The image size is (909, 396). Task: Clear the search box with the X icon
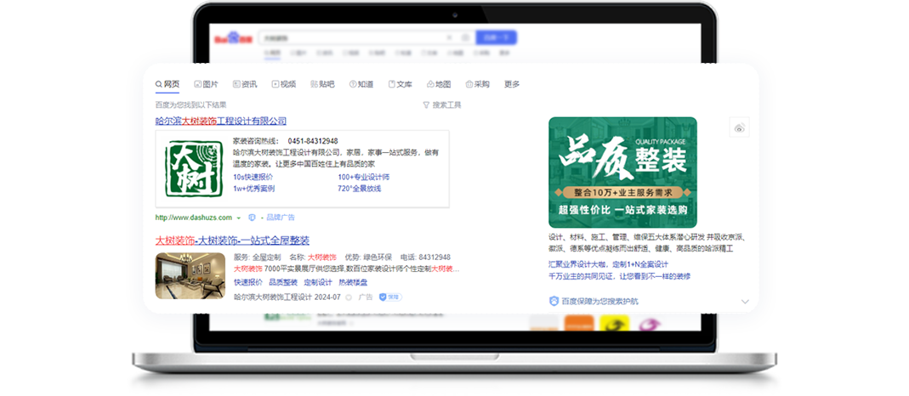(449, 37)
